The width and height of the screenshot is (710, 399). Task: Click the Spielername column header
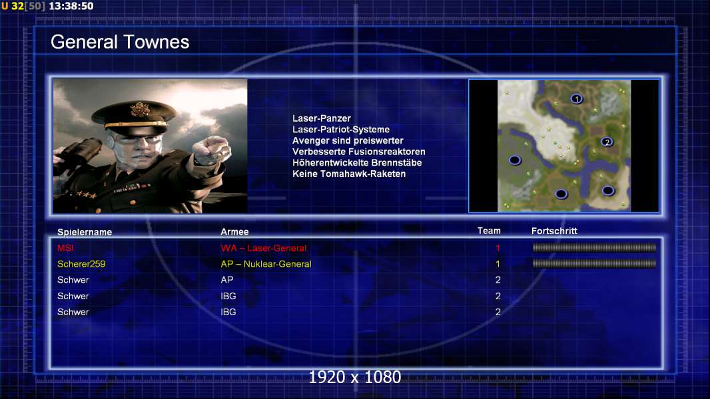[85, 232]
